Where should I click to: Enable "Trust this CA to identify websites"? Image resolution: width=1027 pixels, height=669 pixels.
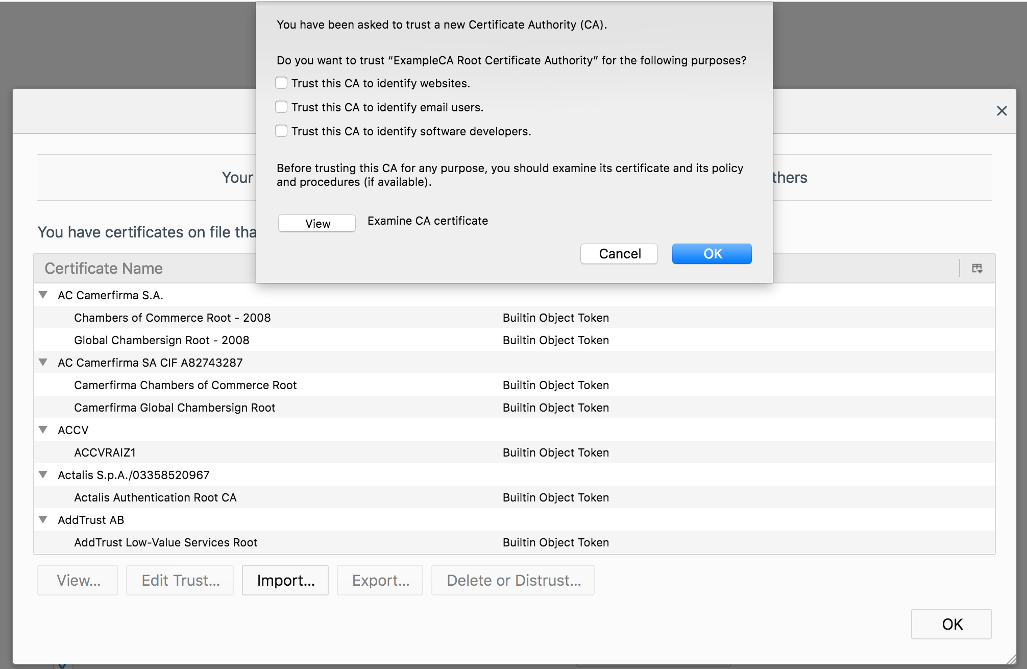coord(281,82)
